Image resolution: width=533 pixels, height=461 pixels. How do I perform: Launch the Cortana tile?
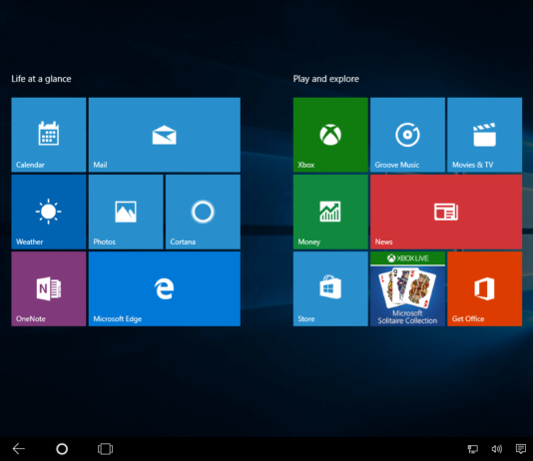click(203, 212)
